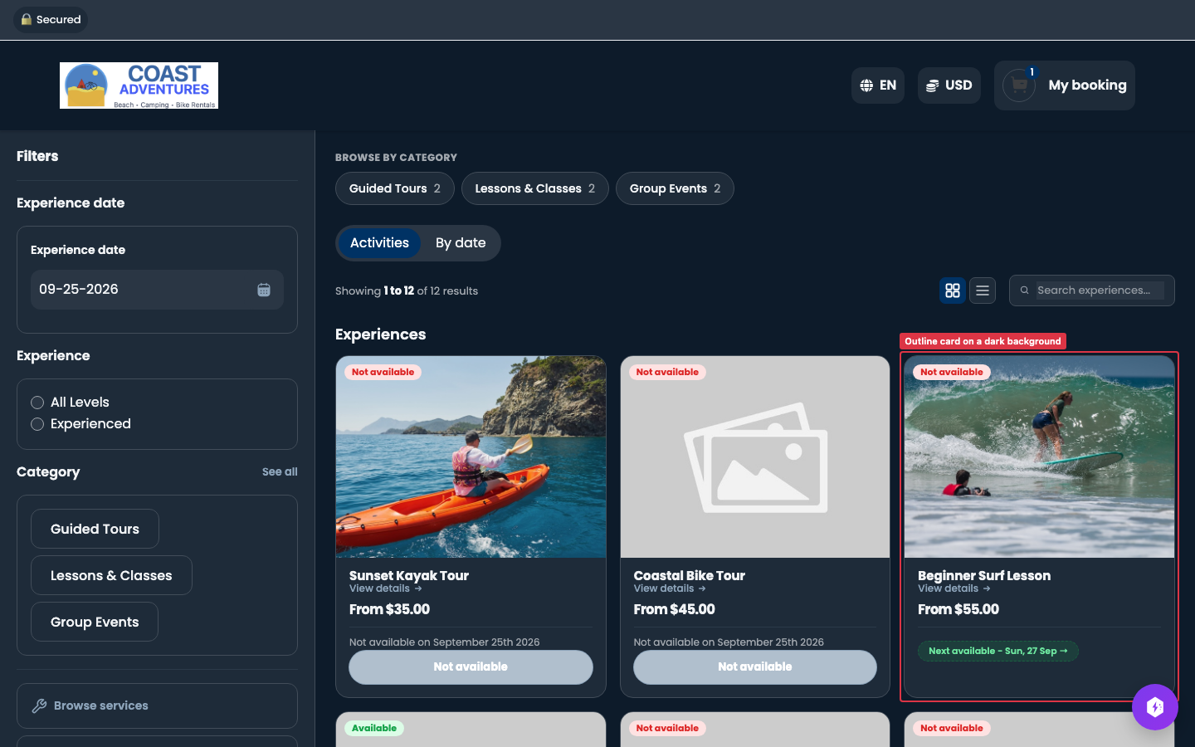Open the Coastal Bike Tour placeholder image

pos(755,457)
